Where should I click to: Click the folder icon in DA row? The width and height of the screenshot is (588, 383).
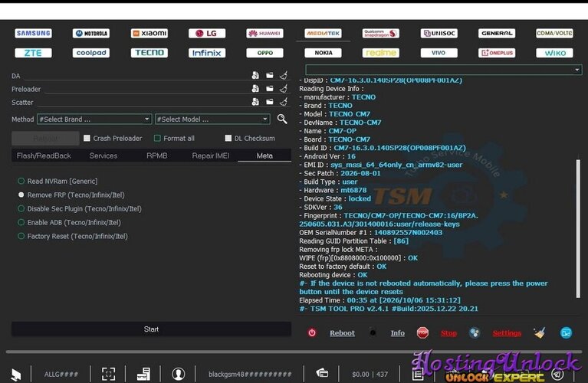pyautogui.click(x=270, y=75)
